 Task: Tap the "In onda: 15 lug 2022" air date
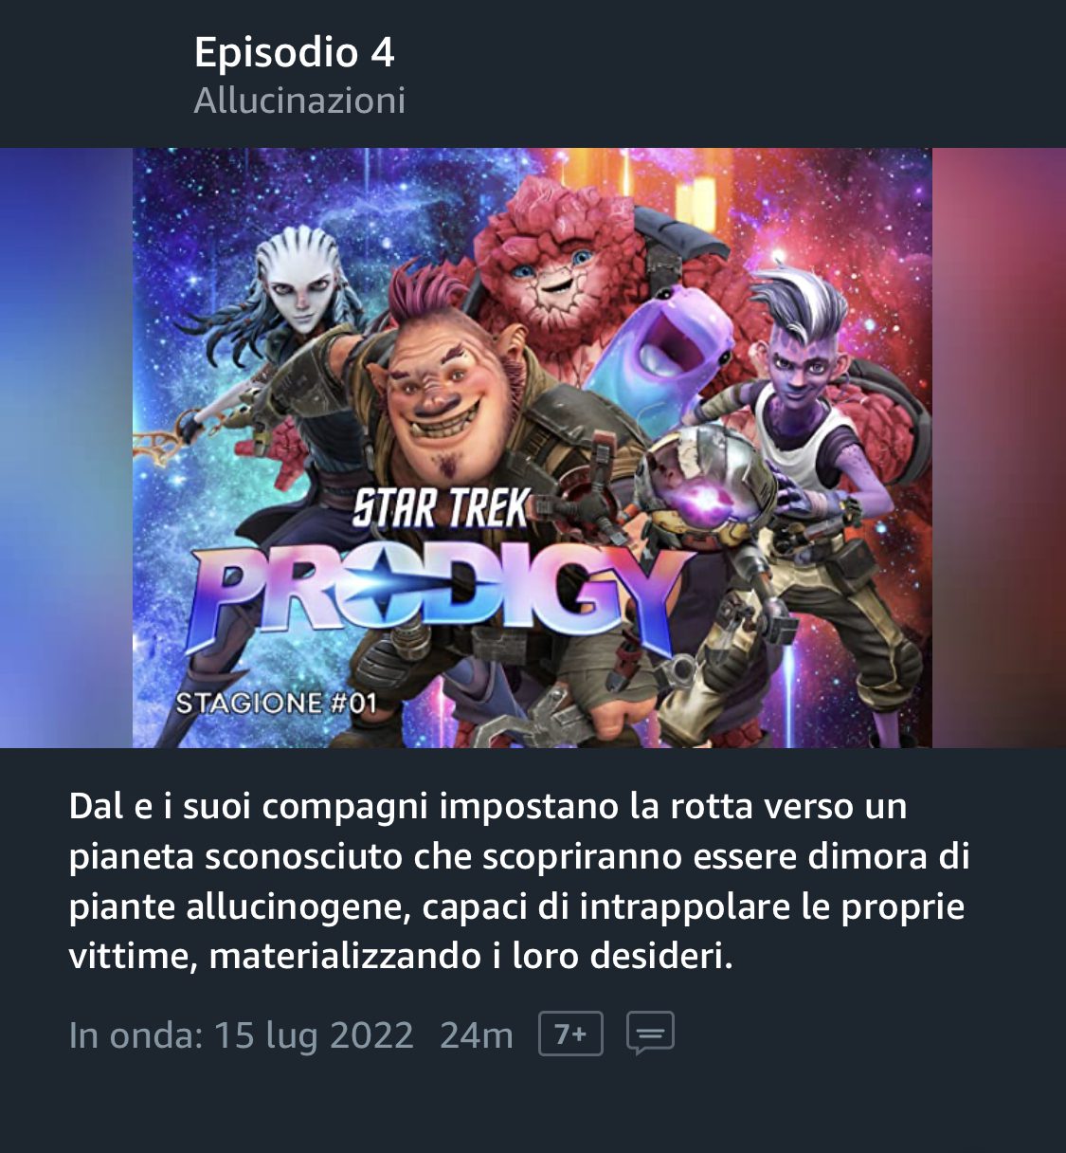pyautogui.click(x=242, y=1034)
